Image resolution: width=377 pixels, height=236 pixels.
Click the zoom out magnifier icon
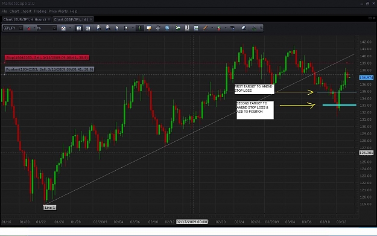click(x=108, y=28)
